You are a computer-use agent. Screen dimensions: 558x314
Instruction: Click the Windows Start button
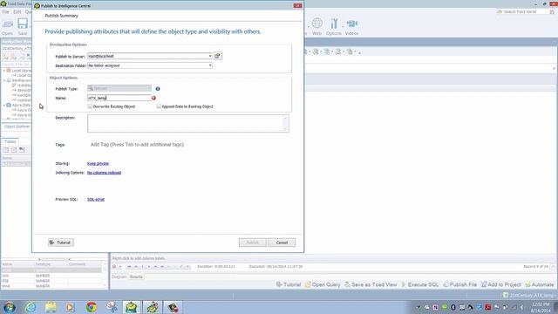tap(10, 307)
